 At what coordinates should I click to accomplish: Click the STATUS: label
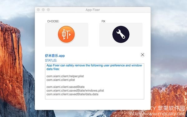51,61
